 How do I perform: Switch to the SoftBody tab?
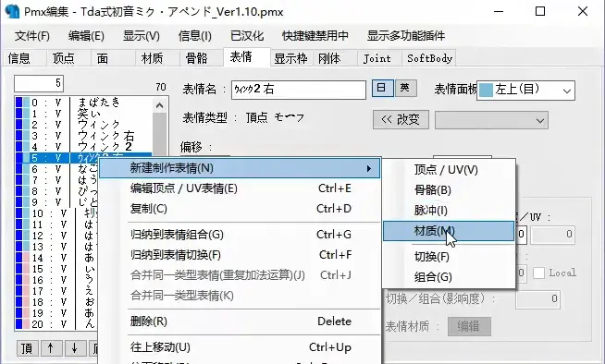[429, 58]
